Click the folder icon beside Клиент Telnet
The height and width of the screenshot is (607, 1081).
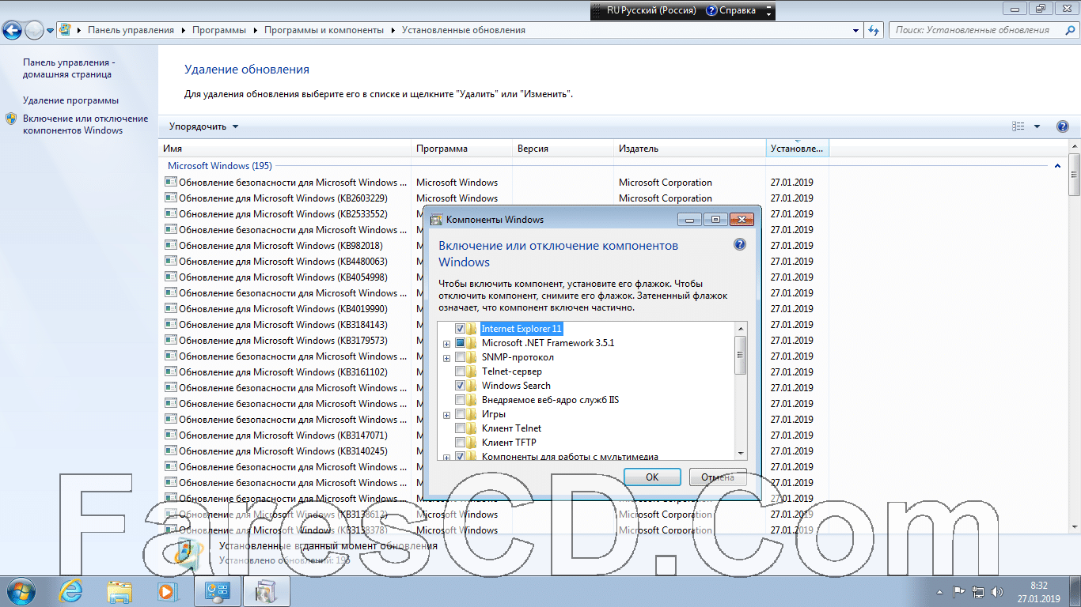pos(472,428)
